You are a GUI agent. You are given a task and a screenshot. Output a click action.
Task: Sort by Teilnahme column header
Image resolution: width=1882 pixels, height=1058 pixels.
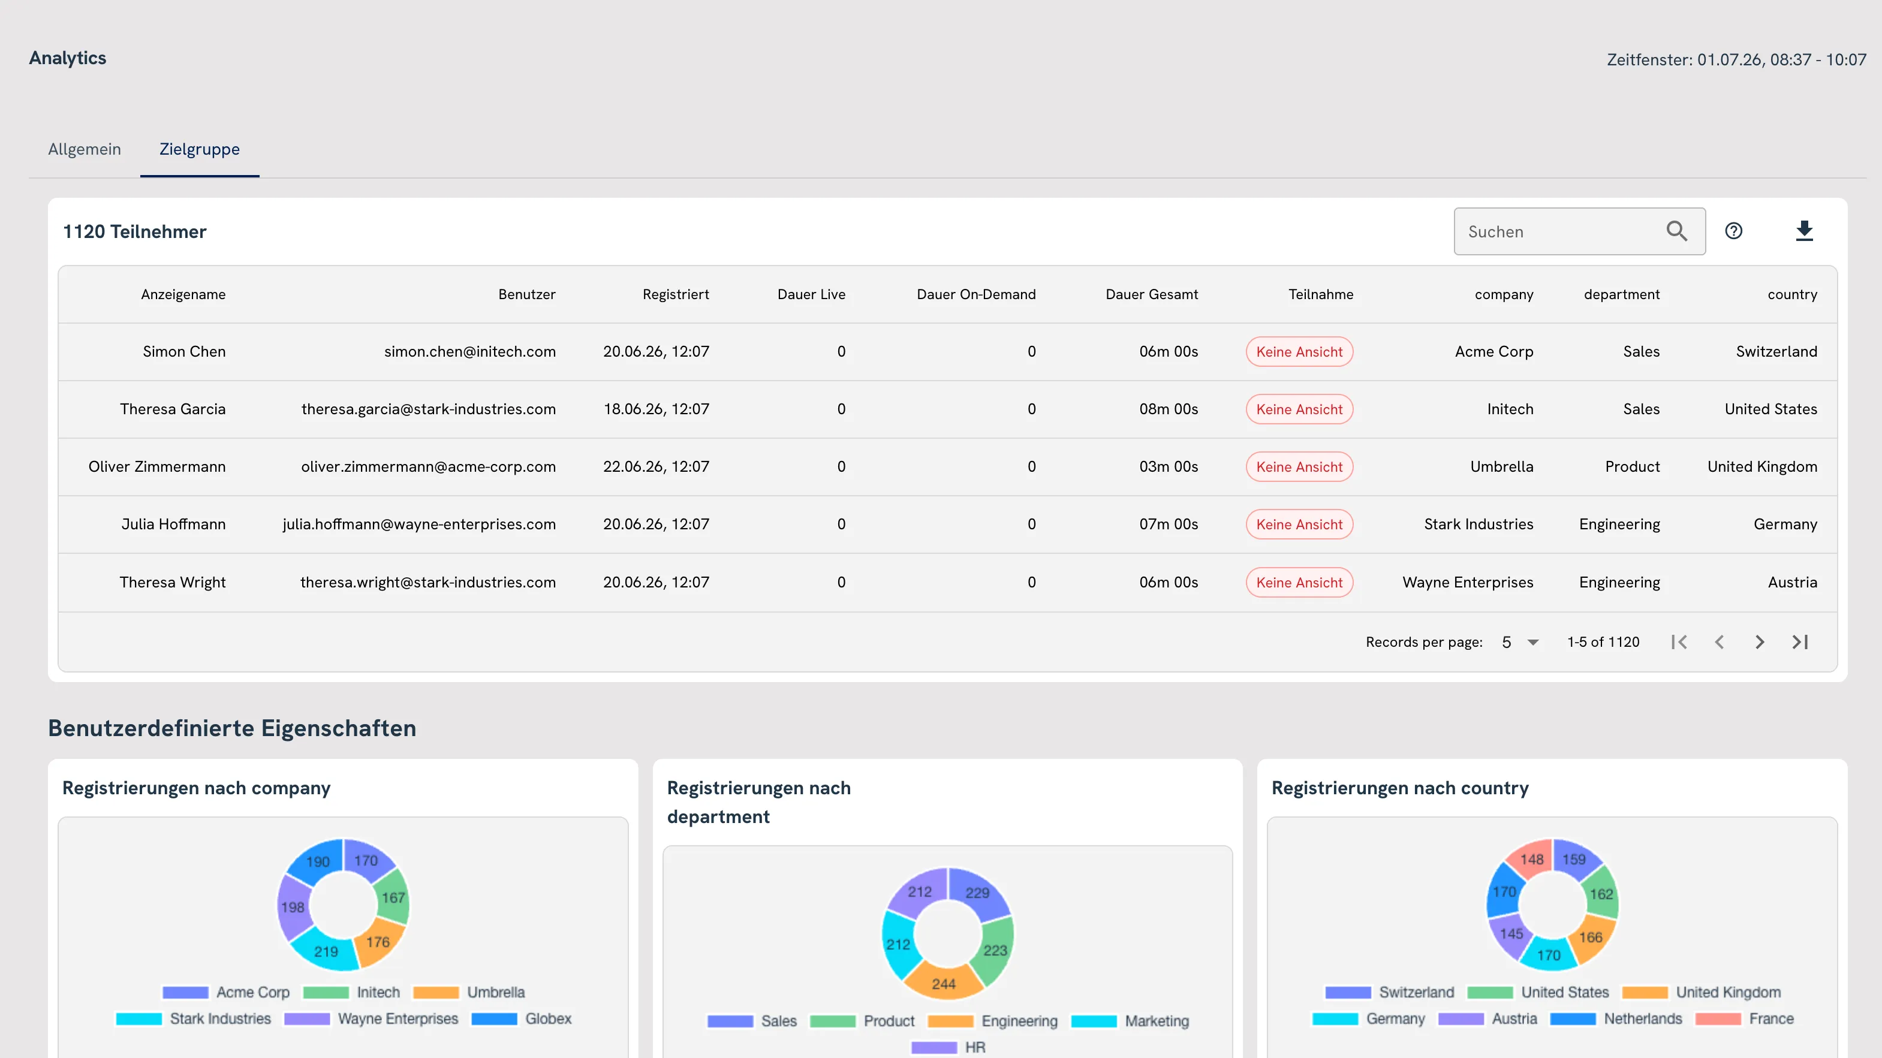click(x=1321, y=294)
